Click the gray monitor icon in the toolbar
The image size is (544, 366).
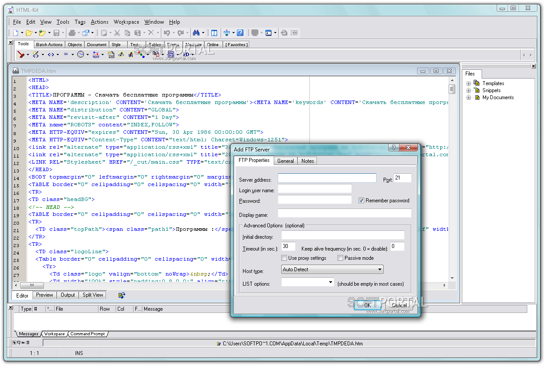(x=254, y=33)
